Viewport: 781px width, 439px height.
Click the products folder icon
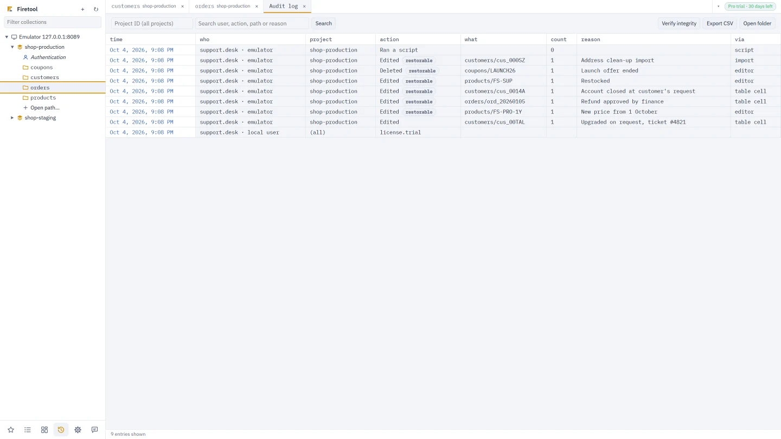tap(25, 98)
